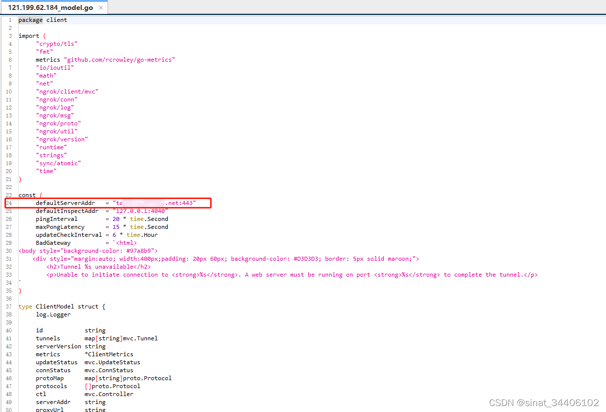Click the div style margin:auto line
This screenshot has width=606, height=412.
coord(226,259)
